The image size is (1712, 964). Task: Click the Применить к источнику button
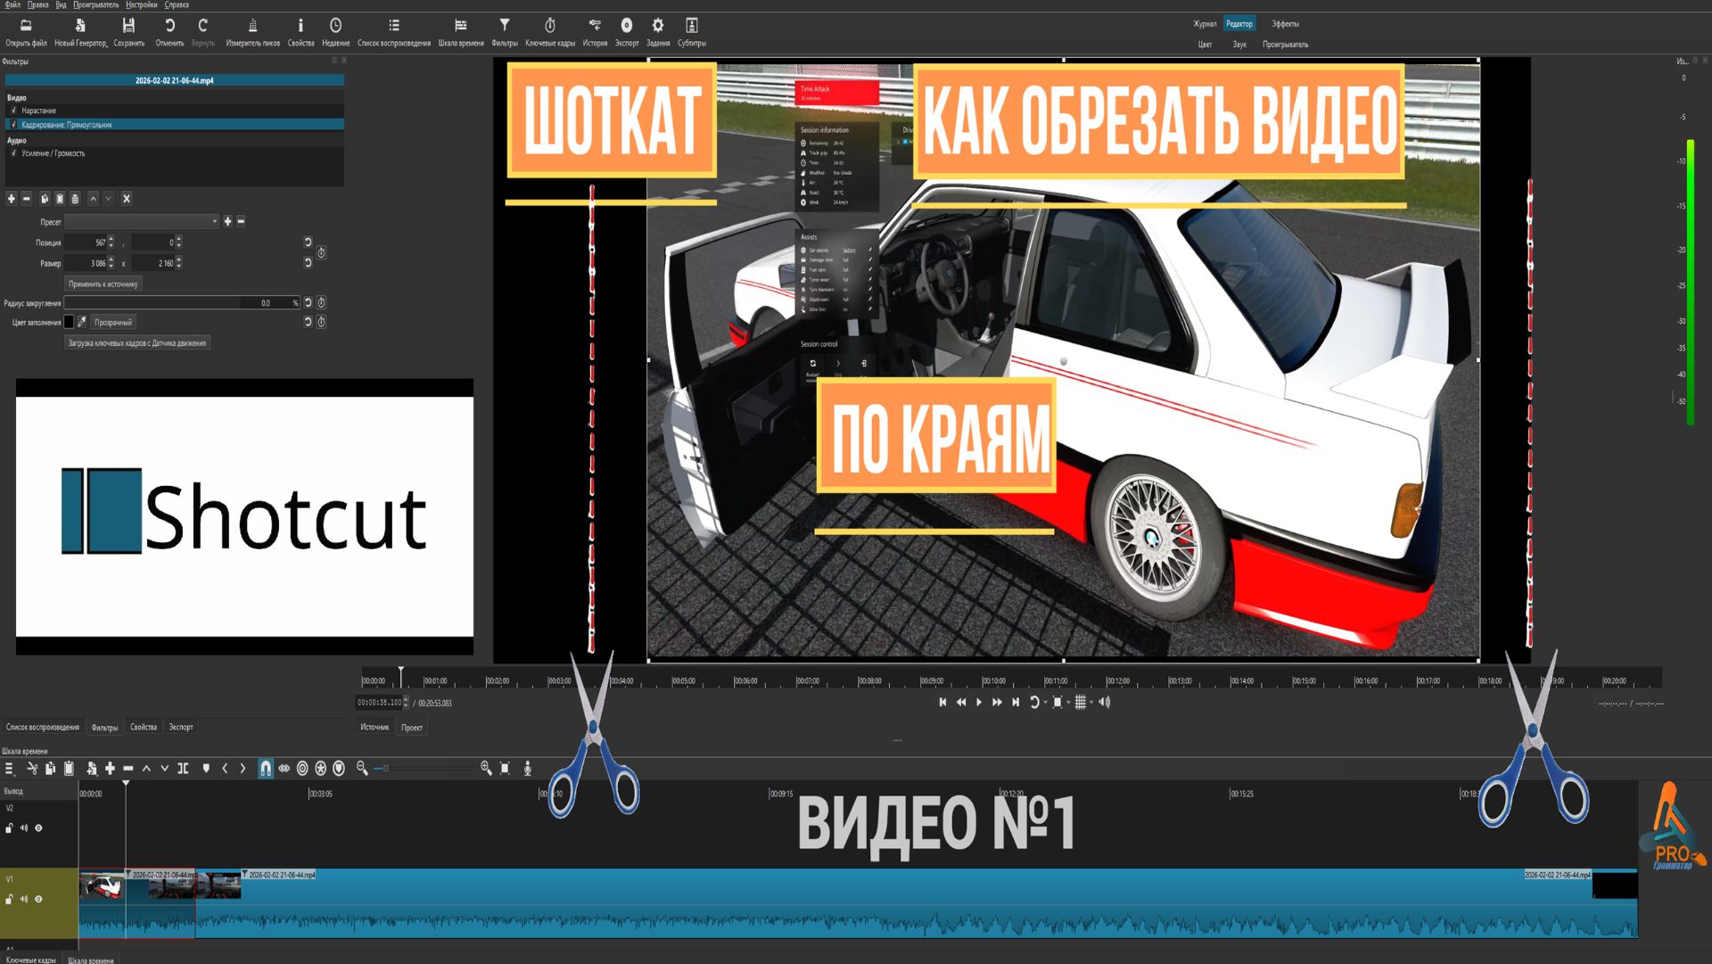pos(103,284)
